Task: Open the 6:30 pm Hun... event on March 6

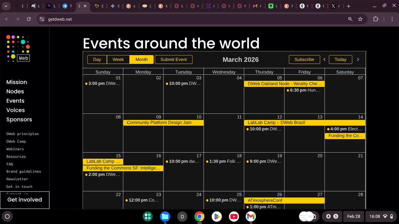Action: click(x=303, y=90)
